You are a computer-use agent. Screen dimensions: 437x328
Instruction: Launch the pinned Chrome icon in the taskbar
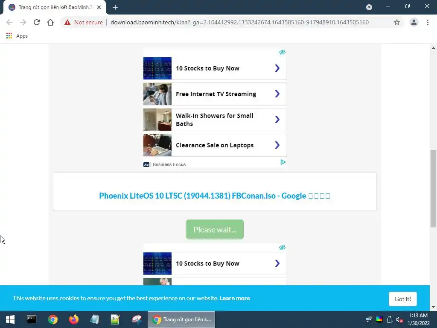point(52,319)
